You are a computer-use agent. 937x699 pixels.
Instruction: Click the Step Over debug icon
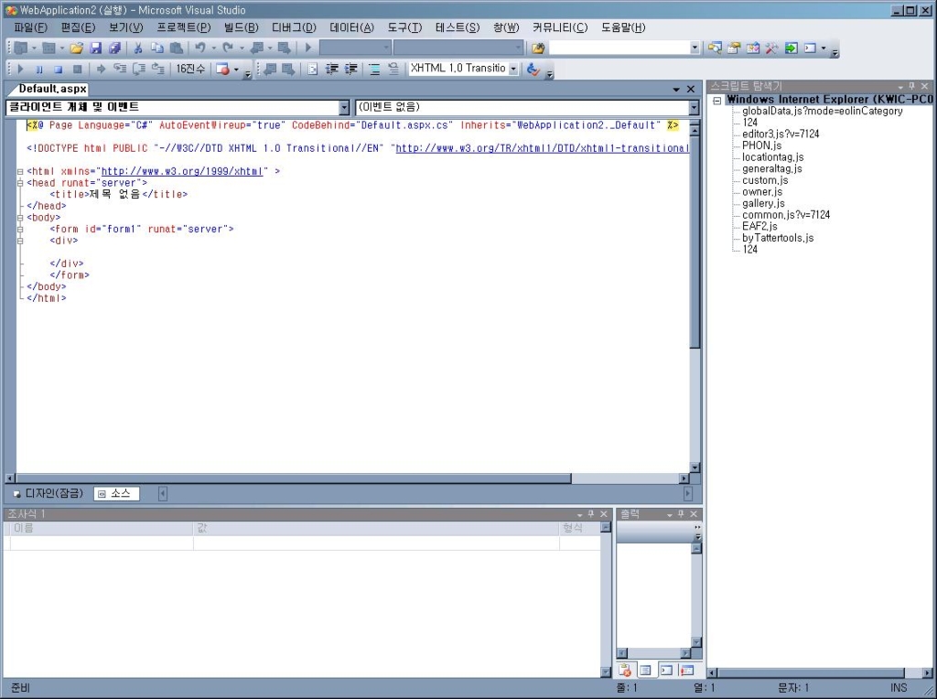click(139, 69)
